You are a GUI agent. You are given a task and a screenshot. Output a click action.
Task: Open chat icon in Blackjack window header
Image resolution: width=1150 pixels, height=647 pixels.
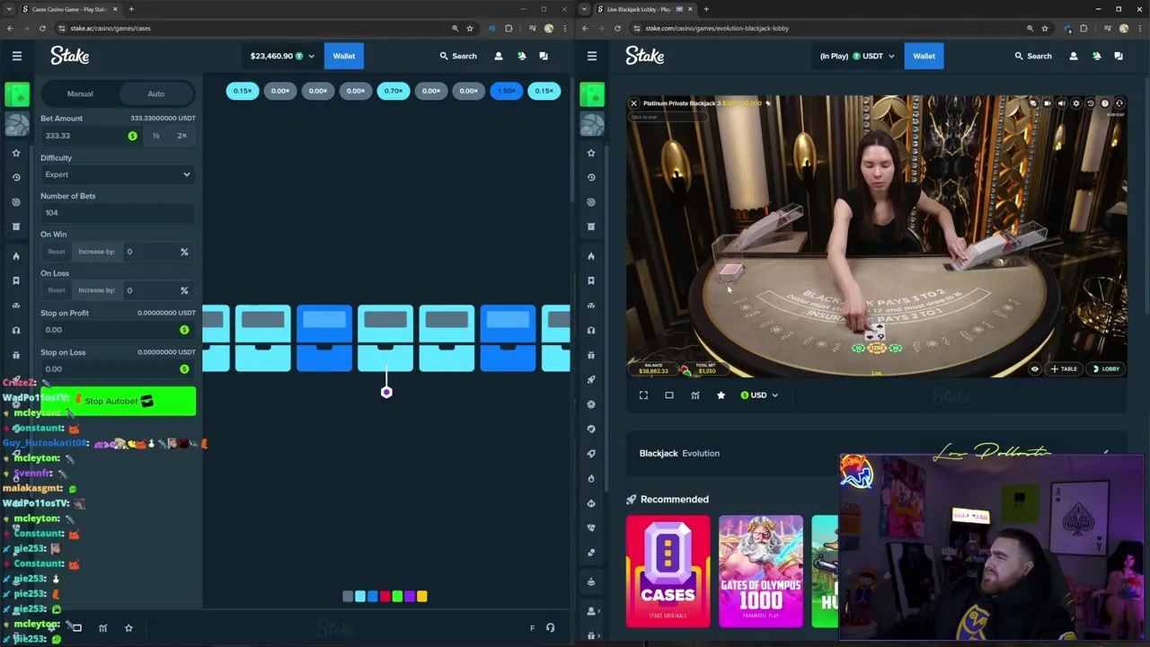point(1119,56)
